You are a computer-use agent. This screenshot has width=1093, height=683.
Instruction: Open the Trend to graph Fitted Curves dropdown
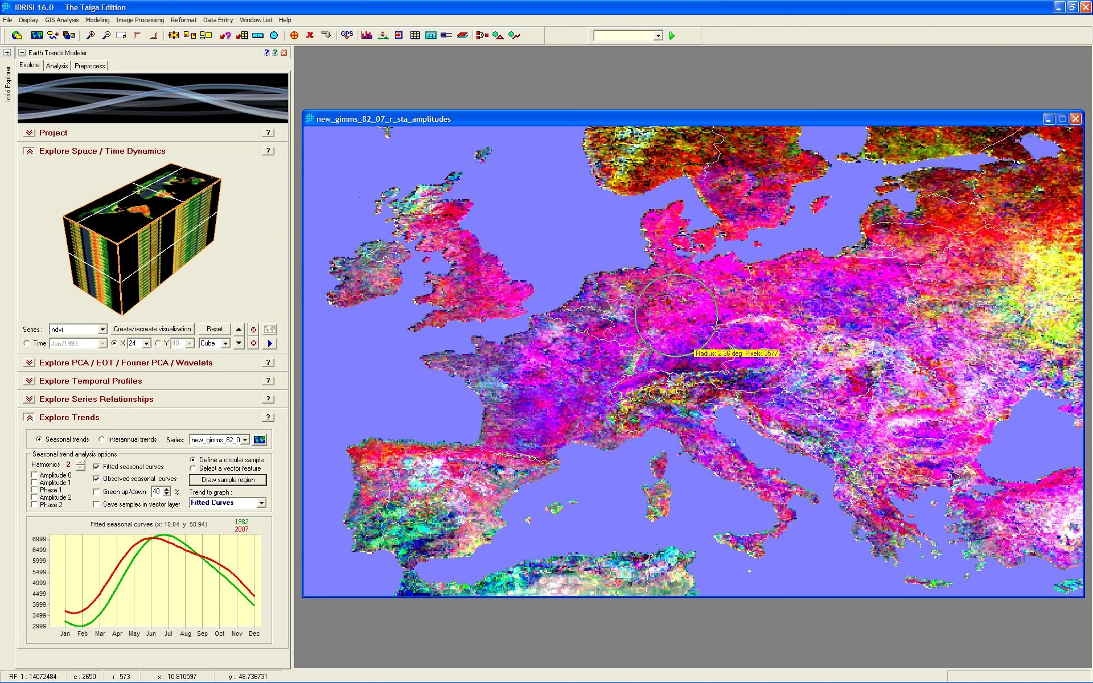click(261, 503)
